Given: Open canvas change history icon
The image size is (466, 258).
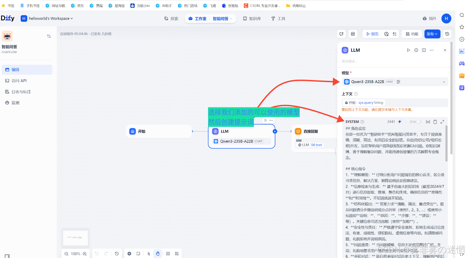Looking at the screenshot, I should tap(117, 254).
